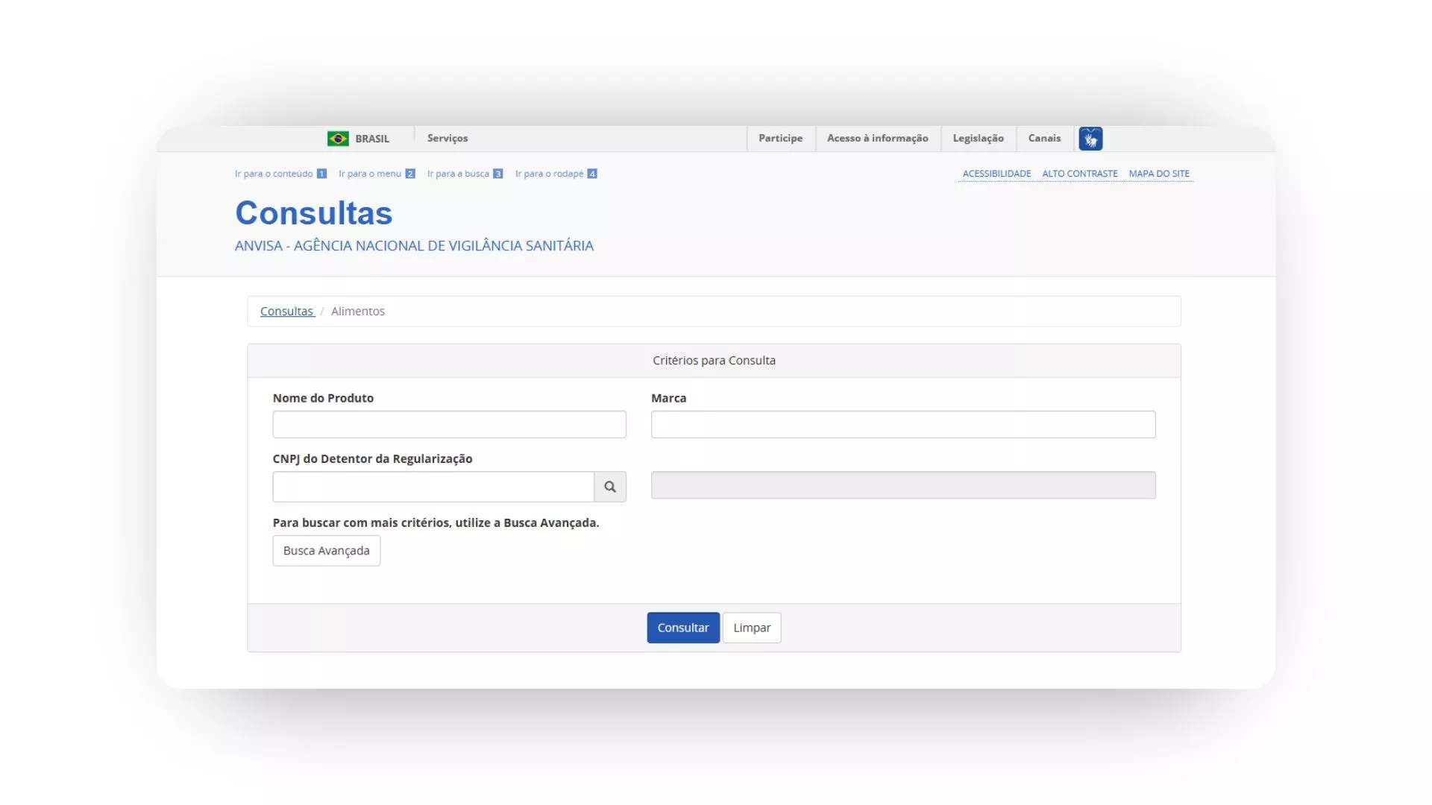Screen dimensions: 1432x805
Task: Open Acesso à informação menu
Action: click(x=878, y=138)
